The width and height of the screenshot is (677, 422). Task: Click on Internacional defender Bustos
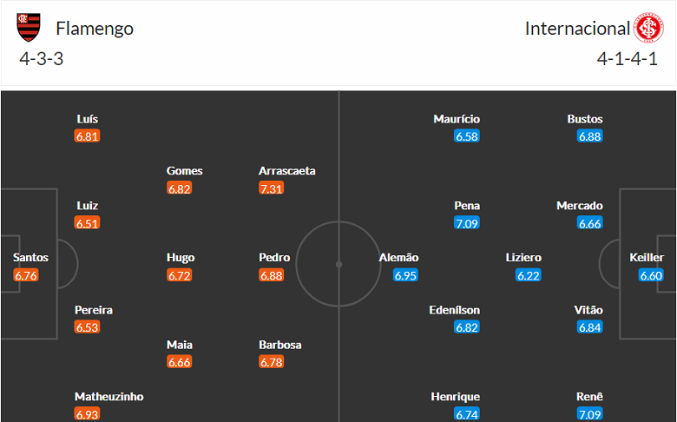[x=585, y=119]
